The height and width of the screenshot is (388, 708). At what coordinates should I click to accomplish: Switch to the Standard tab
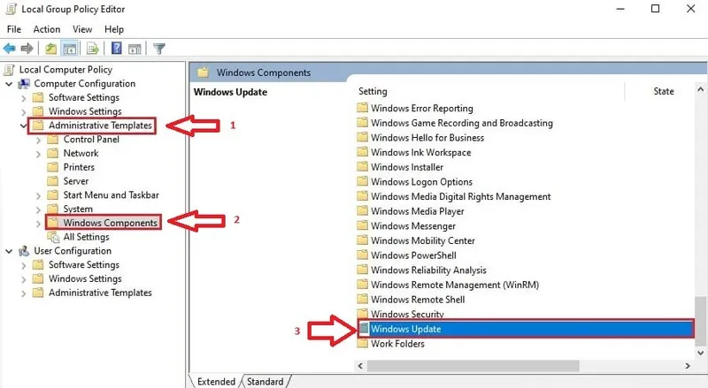coord(264,382)
